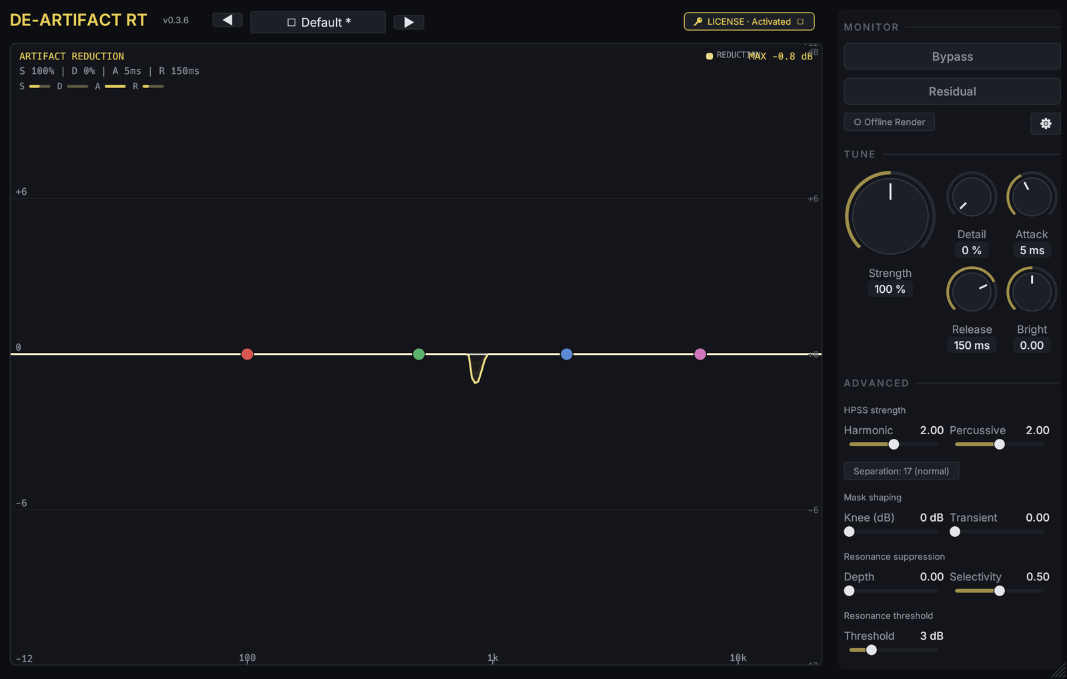Click the Bright knob
Viewport: 1067px width, 679px height.
pyautogui.click(x=1032, y=291)
